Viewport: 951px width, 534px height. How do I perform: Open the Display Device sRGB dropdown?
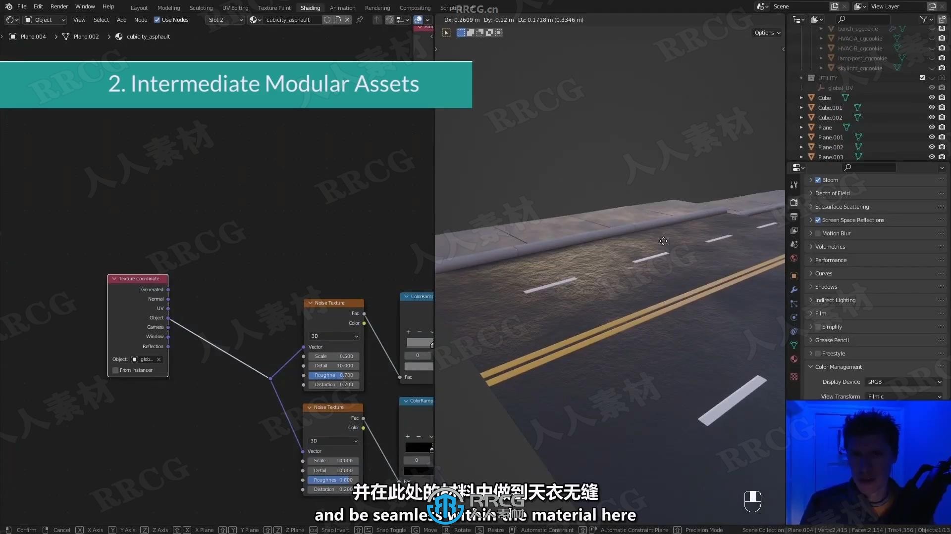pyautogui.click(x=904, y=382)
